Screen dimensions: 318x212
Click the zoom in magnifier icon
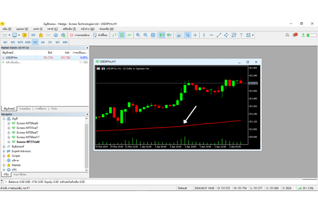(x=138, y=35)
